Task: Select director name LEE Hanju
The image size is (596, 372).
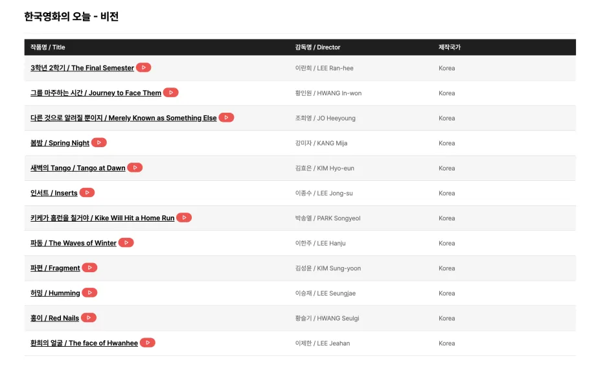Action: [x=331, y=244]
